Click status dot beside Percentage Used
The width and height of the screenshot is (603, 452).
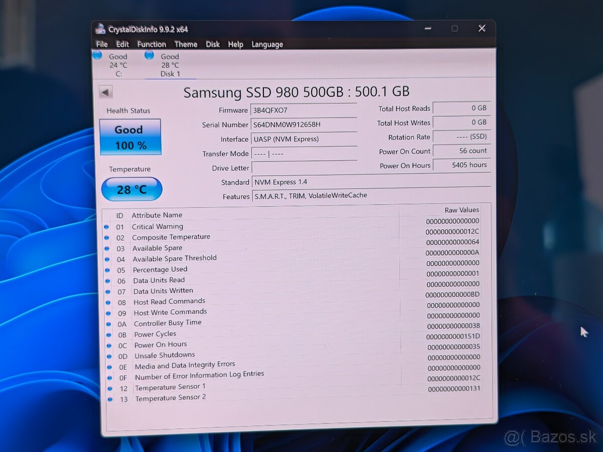(x=107, y=270)
